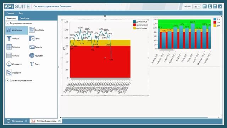Screen dimensions: 227x128
Task: Switch to the Элементы tab
Action: (x=11, y=18)
